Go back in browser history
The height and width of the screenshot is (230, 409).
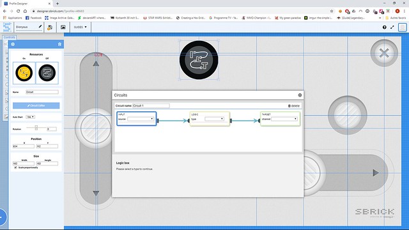[4, 11]
